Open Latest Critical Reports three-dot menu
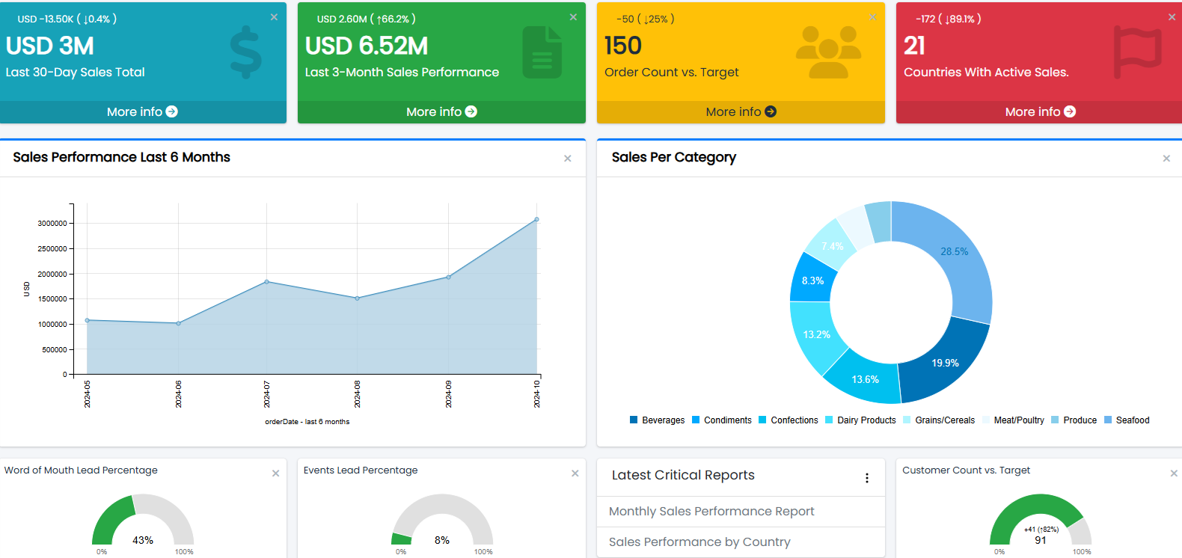The image size is (1182, 558). pos(867,478)
